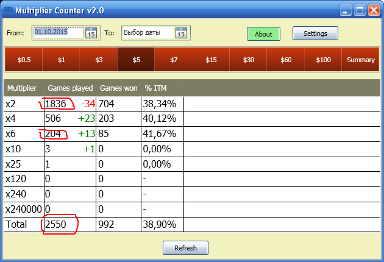This screenshot has height=262, width=384.
Task: Switch to the $1 buy-in tab
Action: point(61,60)
